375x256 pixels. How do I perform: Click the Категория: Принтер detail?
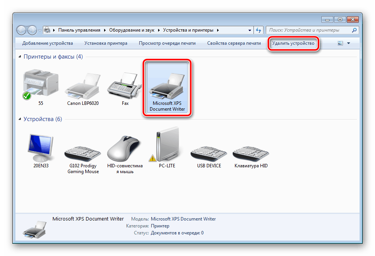pyautogui.click(x=148, y=226)
